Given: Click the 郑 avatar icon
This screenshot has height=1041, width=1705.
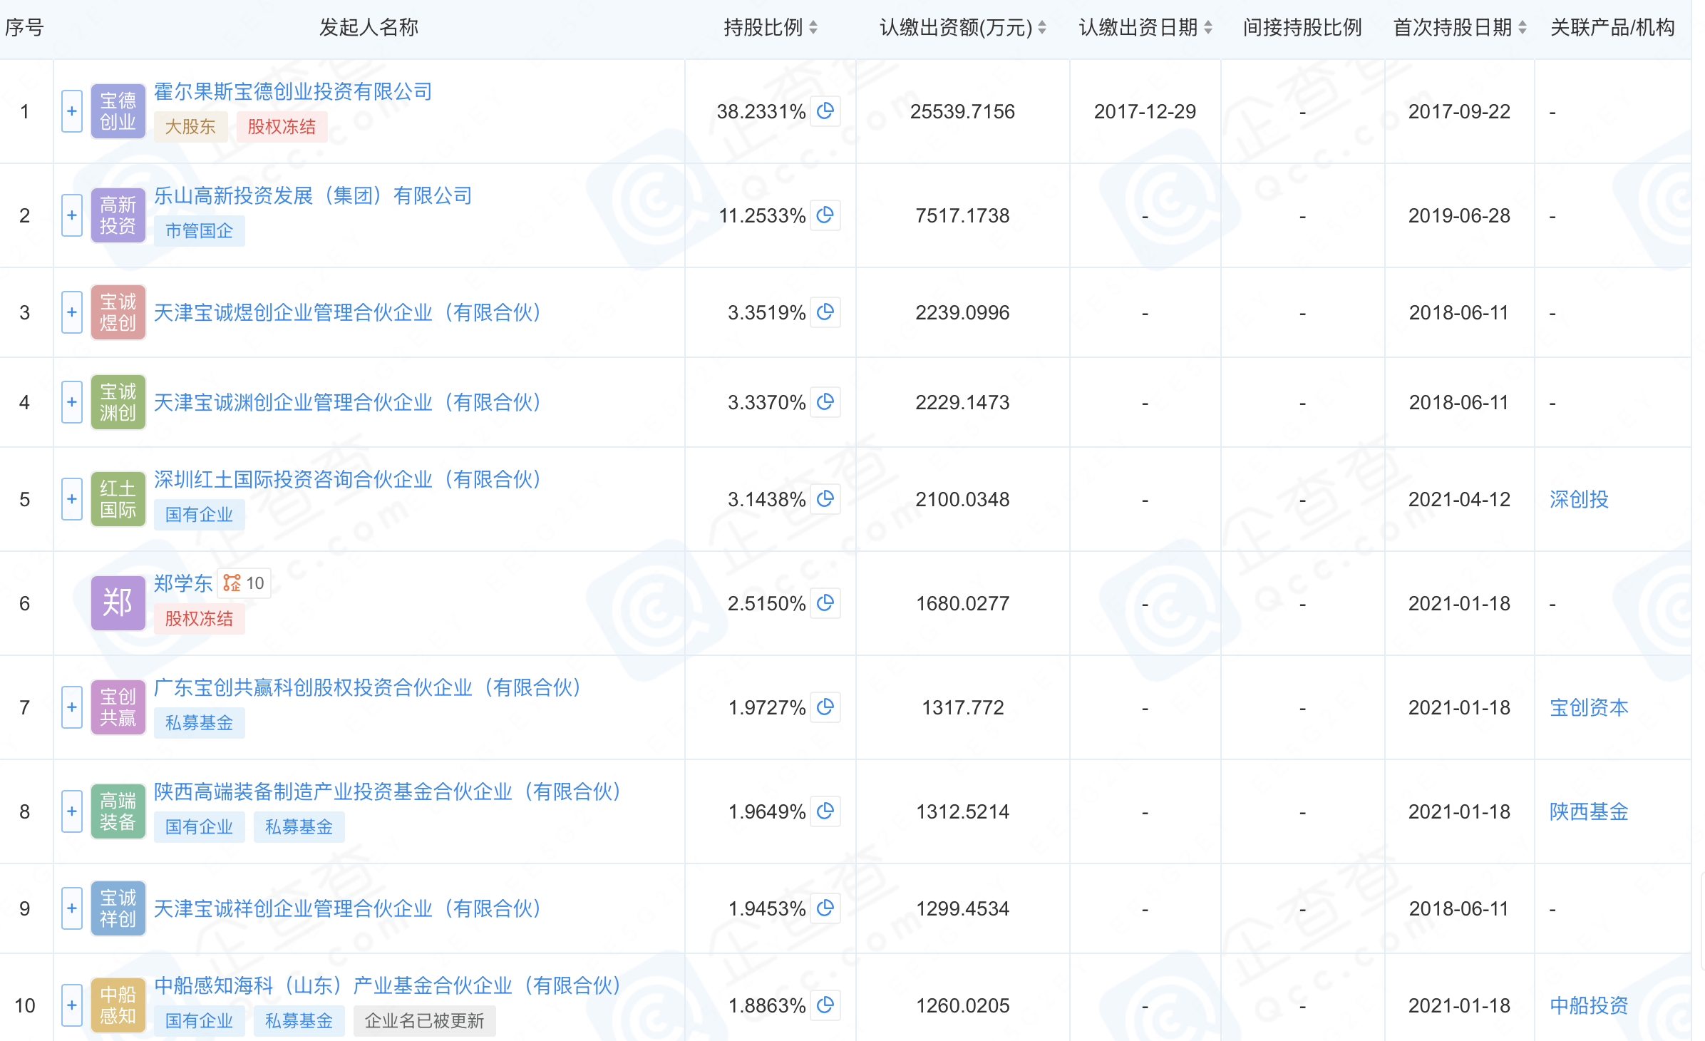Looking at the screenshot, I should click(x=118, y=603).
